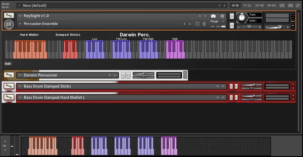Solo Bass Drum Damped Hard Mallet L

[231, 97]
